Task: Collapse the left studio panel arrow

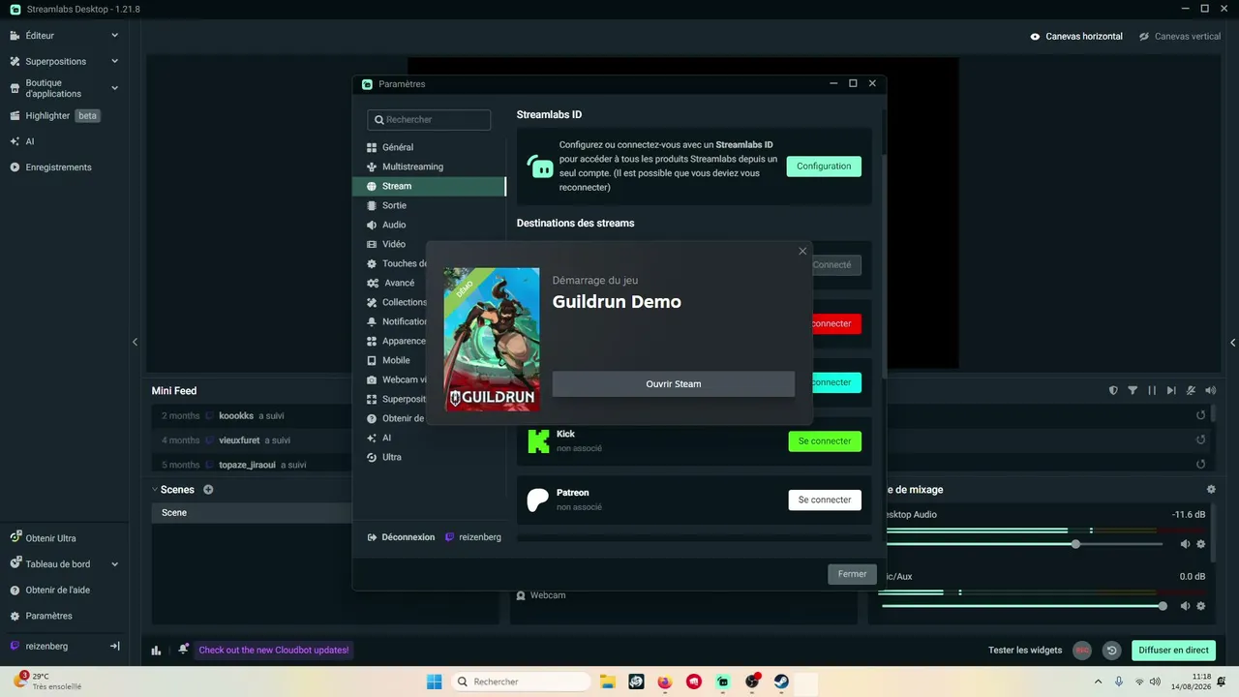Action: [x=135, y=342]
